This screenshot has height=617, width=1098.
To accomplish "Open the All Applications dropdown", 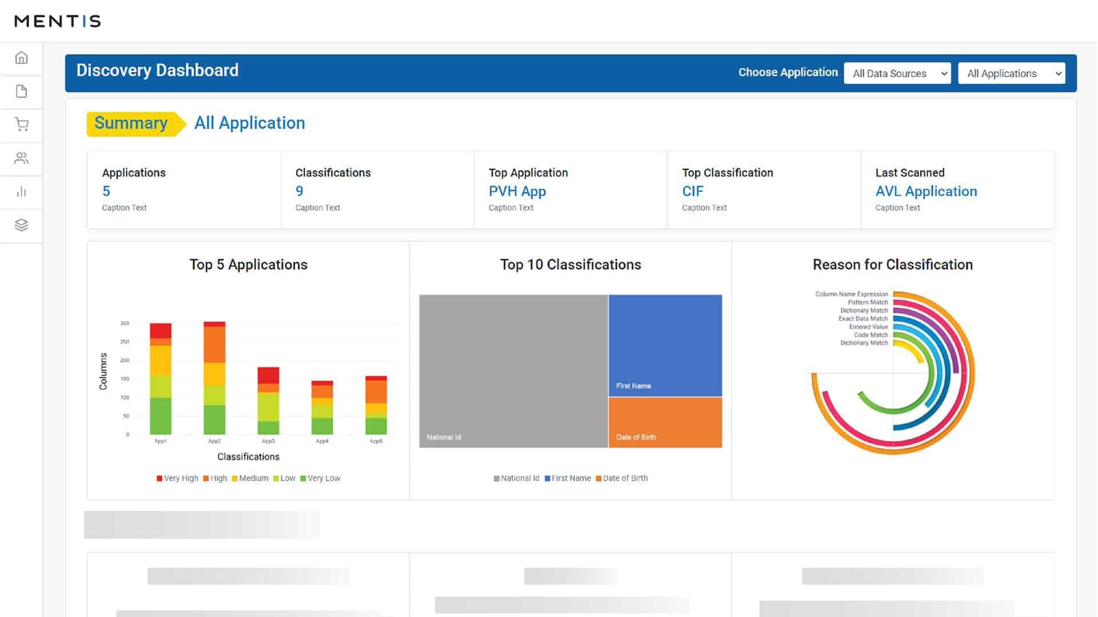I will [x=1011, y=73].
